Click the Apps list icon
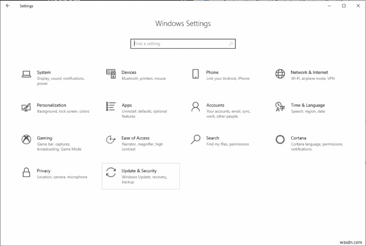The width and height of the screenshot is (366, 246). tap(111, 106)
